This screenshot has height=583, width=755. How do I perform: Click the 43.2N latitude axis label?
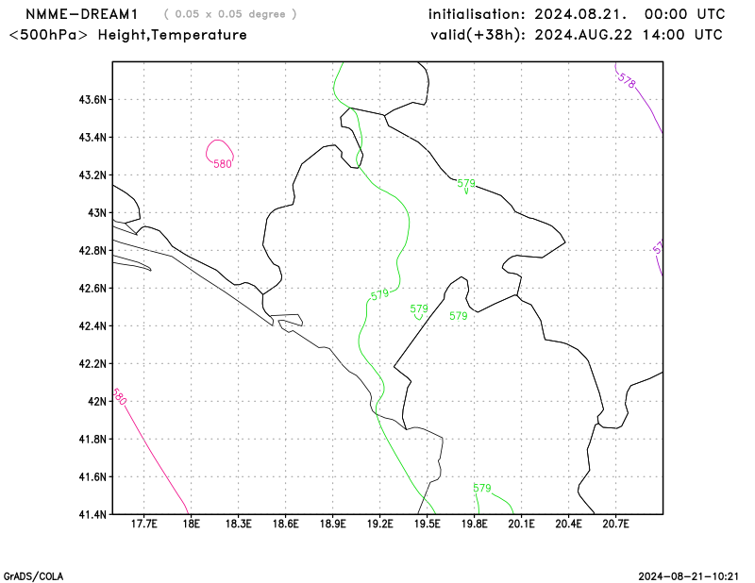[92, 175]
